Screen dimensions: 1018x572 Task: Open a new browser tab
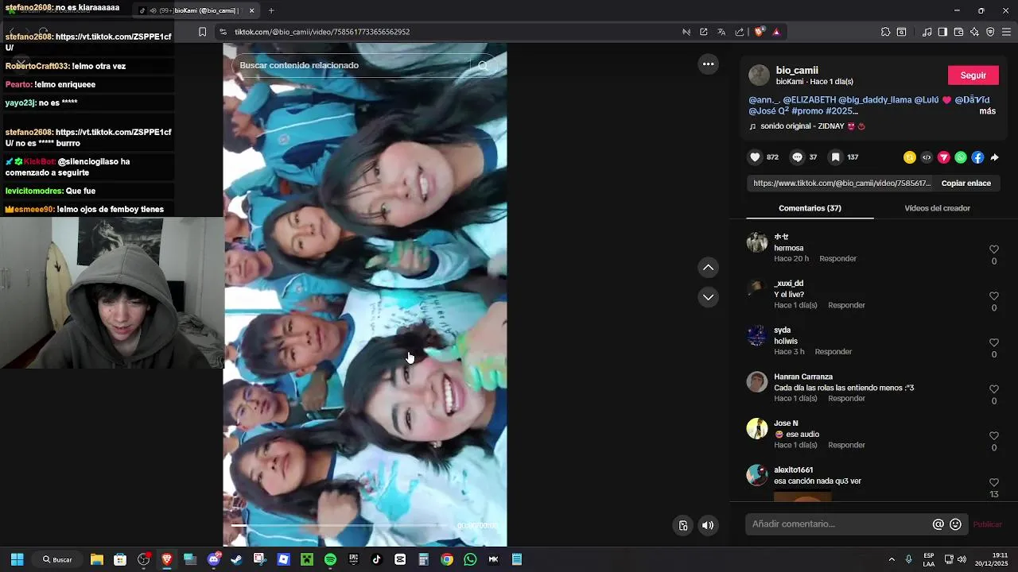click(x=271, y=10)
